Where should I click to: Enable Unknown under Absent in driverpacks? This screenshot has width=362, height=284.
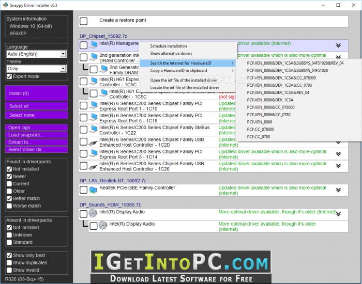coord(9,235)
